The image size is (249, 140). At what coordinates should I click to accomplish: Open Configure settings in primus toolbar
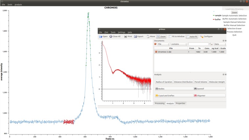206,36
